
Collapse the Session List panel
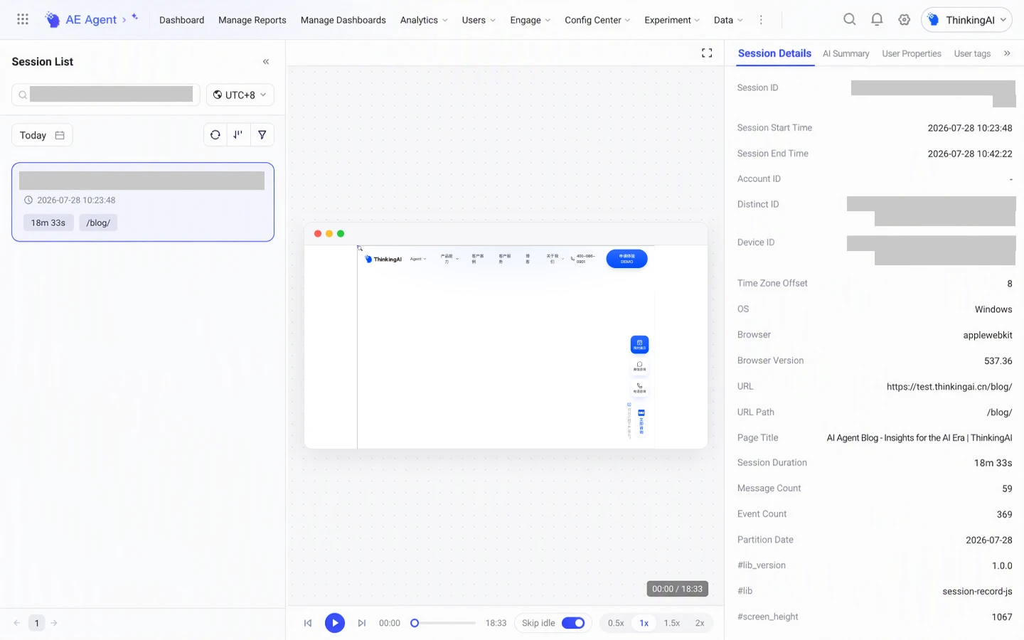point(266,62)
